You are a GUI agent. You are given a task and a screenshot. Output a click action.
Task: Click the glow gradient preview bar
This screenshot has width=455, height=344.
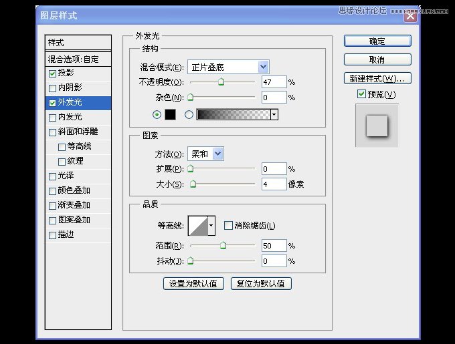pos(234,115)
